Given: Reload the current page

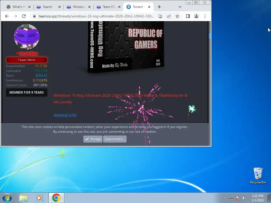Looking at the screenshot, I should pyautogui.click(x=24, y=16).
